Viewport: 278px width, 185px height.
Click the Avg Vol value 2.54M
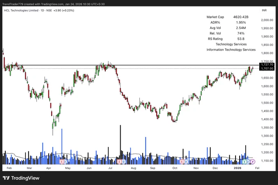[x=241, y=28]
